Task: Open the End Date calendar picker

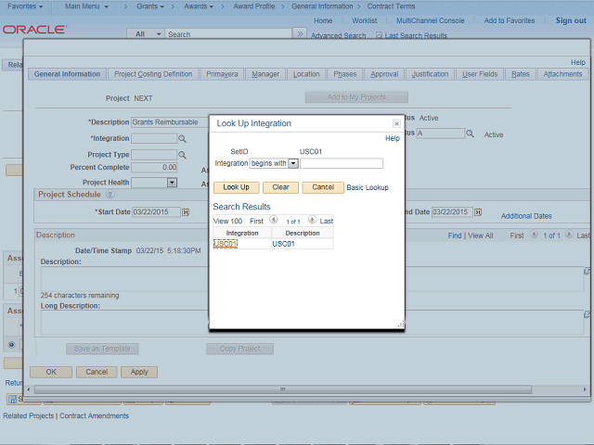Action: coord(478,212)
